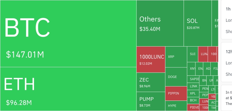The image size is (232, 111).
Task: Click the HYPE tile
Action: 176,106
